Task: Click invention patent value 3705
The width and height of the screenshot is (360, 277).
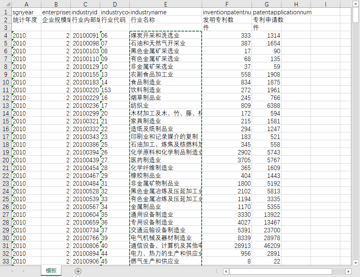Action: coord(227,160)
